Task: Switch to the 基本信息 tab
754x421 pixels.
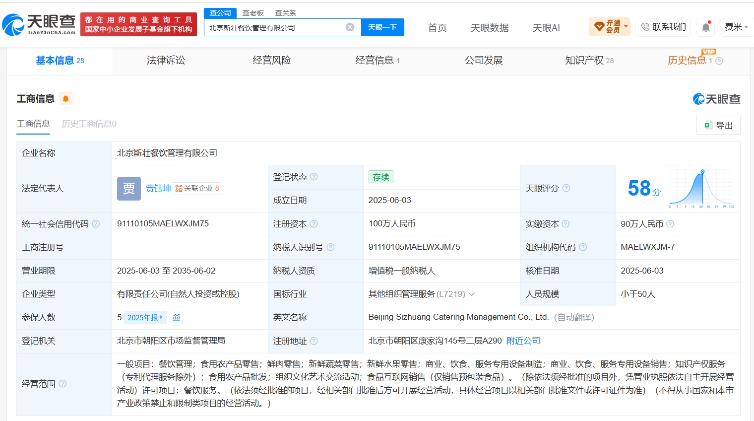Action: 60,61
